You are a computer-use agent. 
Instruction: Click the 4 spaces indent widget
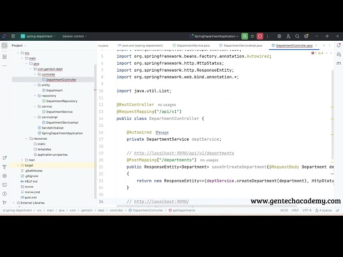324,210
